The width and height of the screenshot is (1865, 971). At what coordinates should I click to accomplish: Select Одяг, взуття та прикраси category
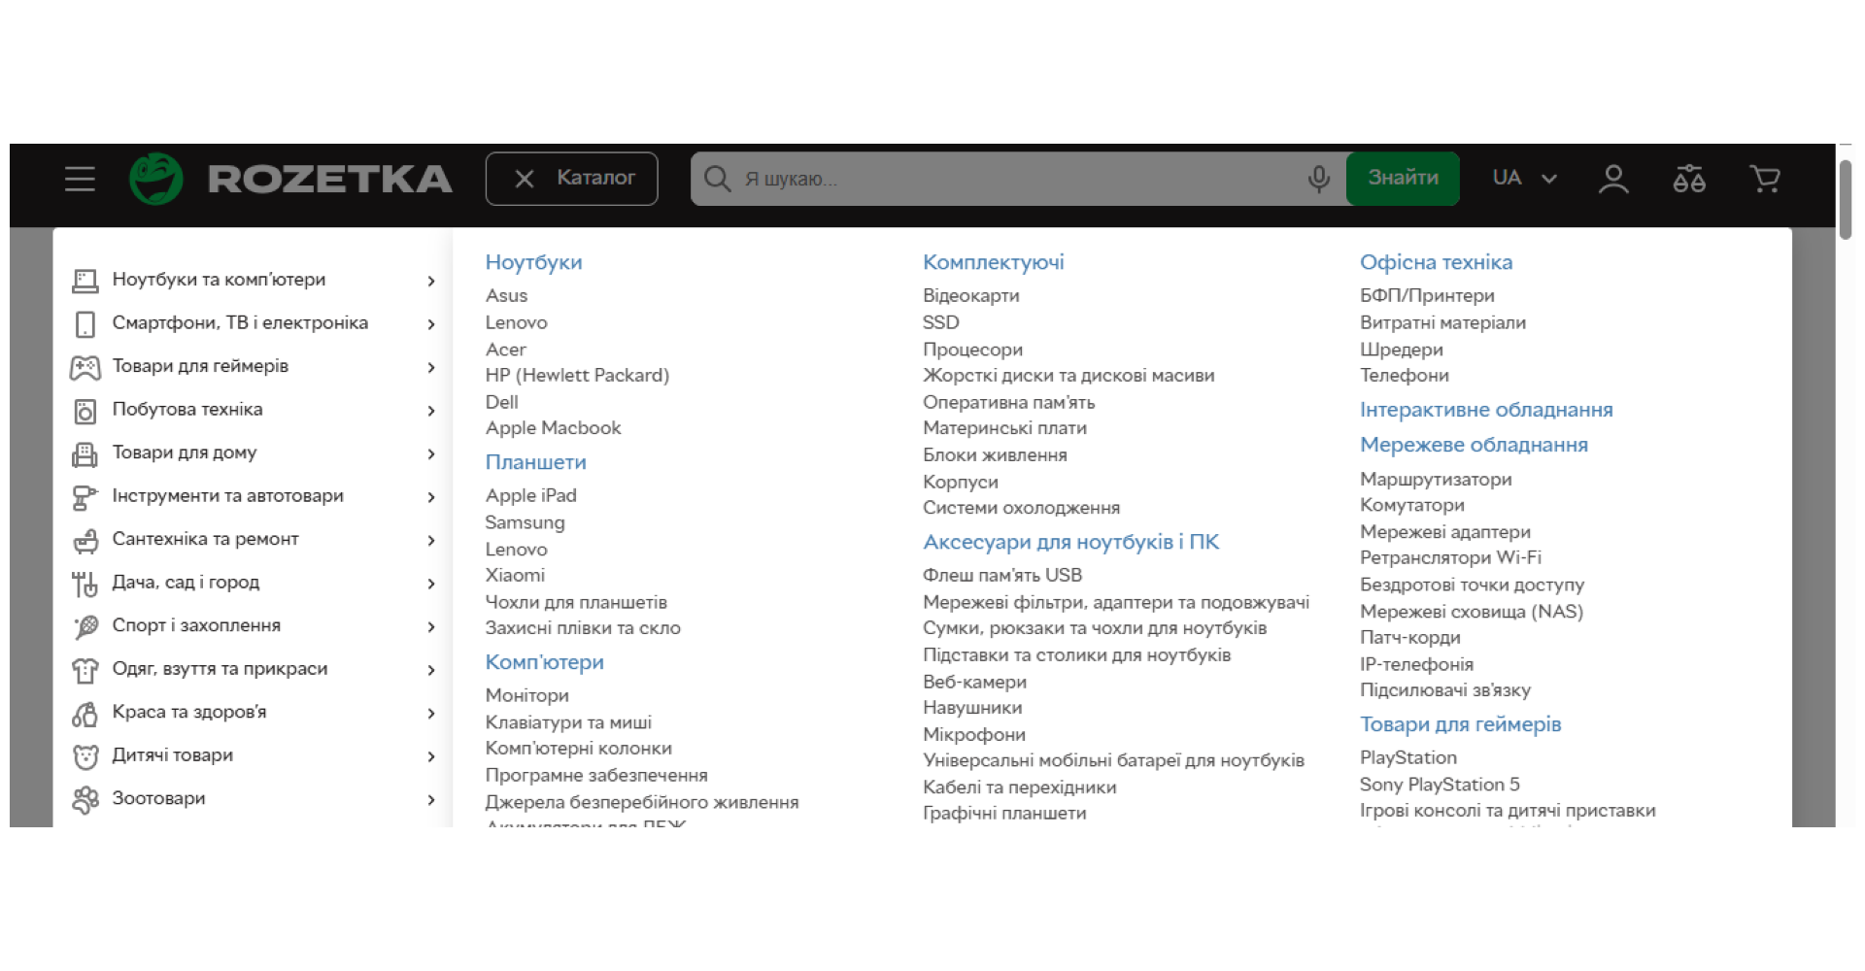pyautogui.click(x=220, y=669)
